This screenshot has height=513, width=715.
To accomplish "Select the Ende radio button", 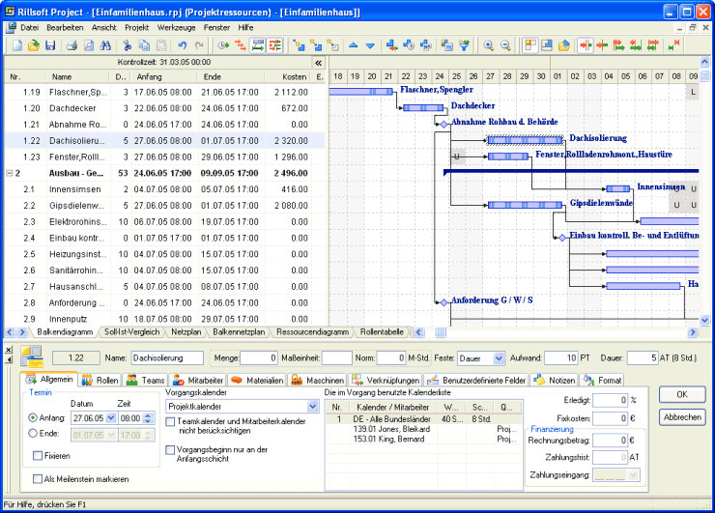I will (x=33, y=434).
